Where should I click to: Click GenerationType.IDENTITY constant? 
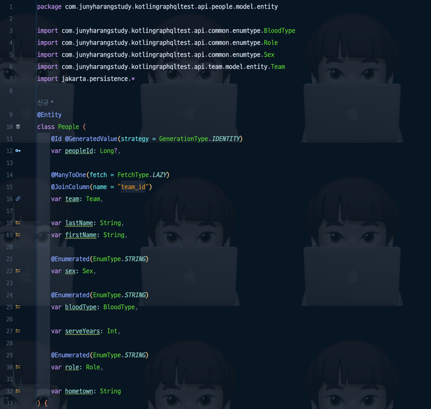pos(199,139)
